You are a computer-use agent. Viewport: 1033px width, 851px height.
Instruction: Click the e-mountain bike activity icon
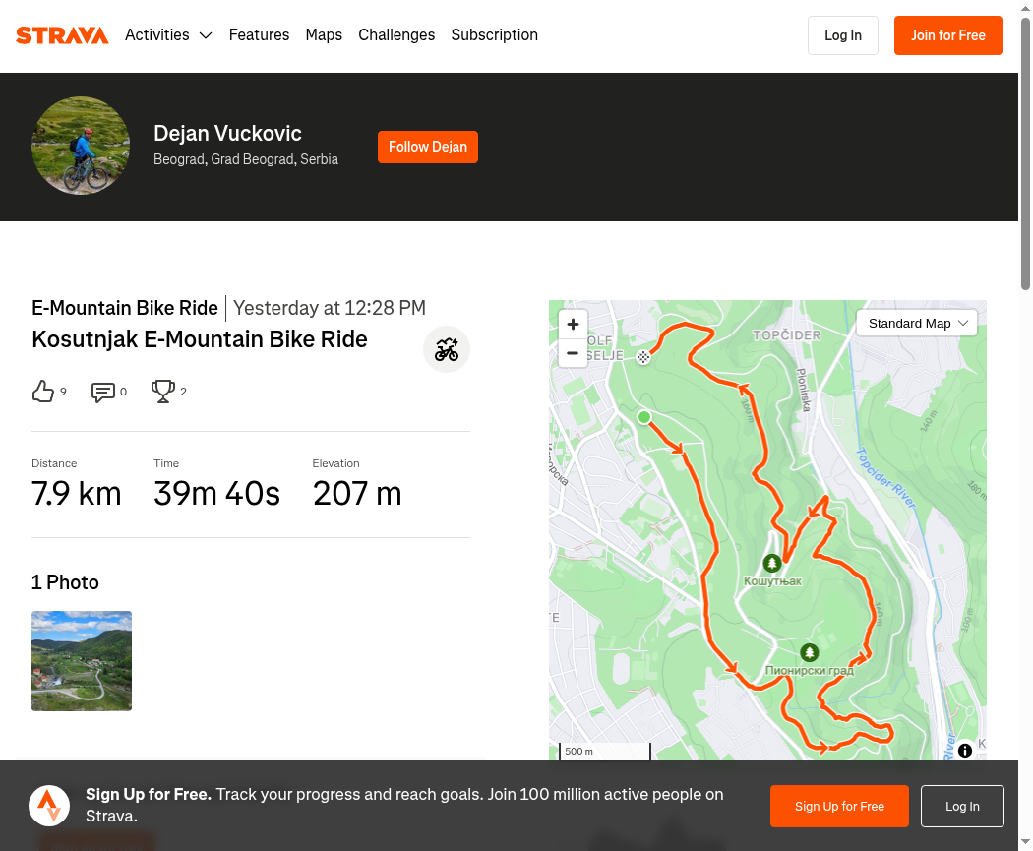(x=447, y=349)
